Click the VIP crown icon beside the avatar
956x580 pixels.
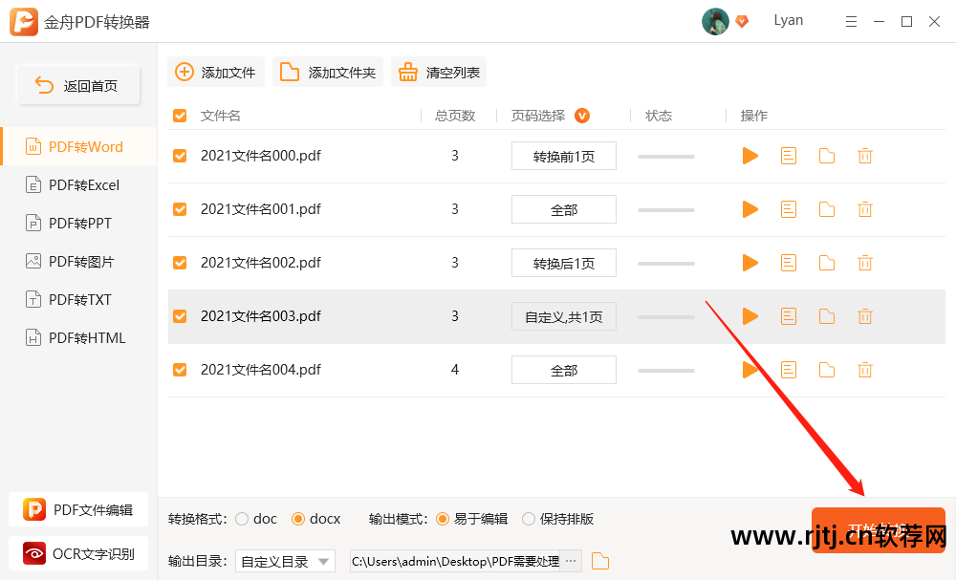point(742,21)
